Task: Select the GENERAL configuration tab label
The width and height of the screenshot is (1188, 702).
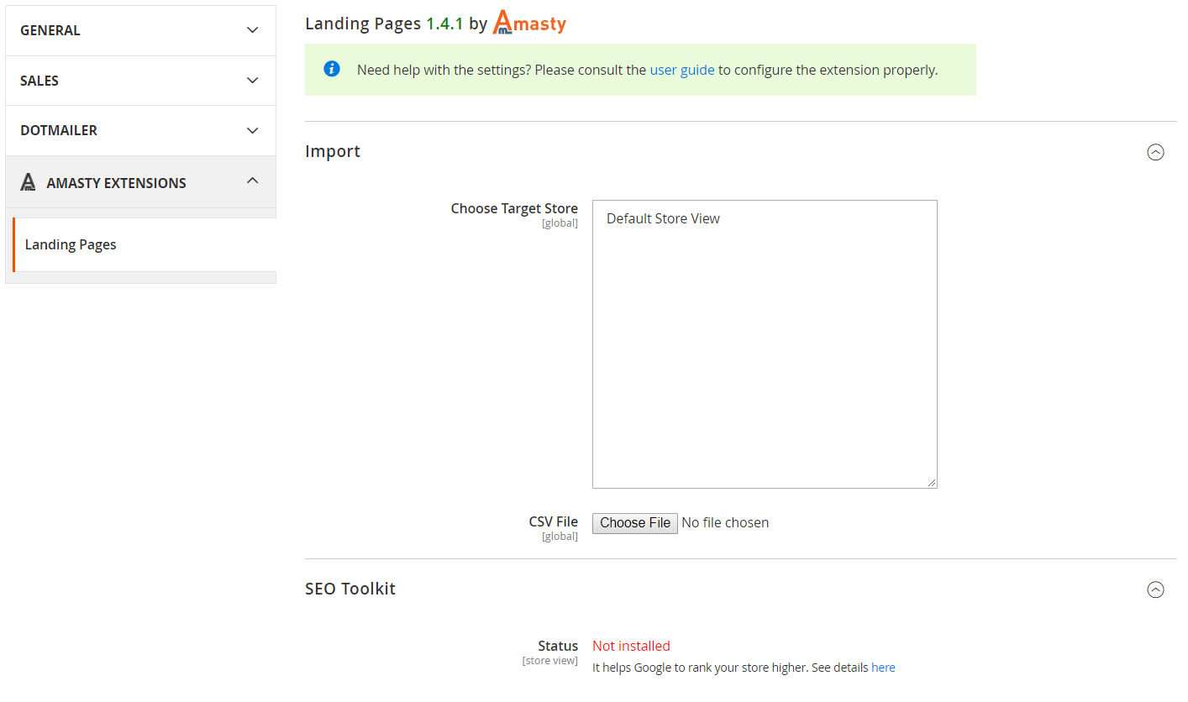Action: [x=50, y=30]
